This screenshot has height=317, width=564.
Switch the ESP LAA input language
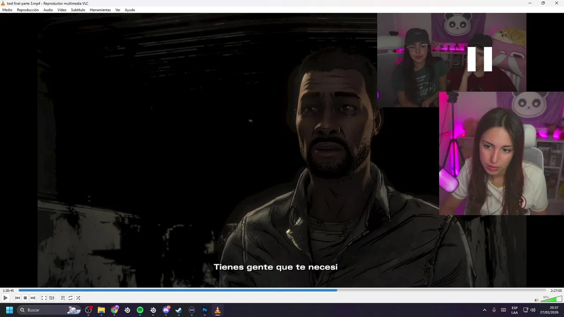pyautogui.click(x=515, y=310)
